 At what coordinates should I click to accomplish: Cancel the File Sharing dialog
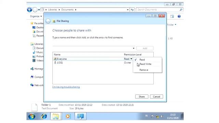(156, 97)
